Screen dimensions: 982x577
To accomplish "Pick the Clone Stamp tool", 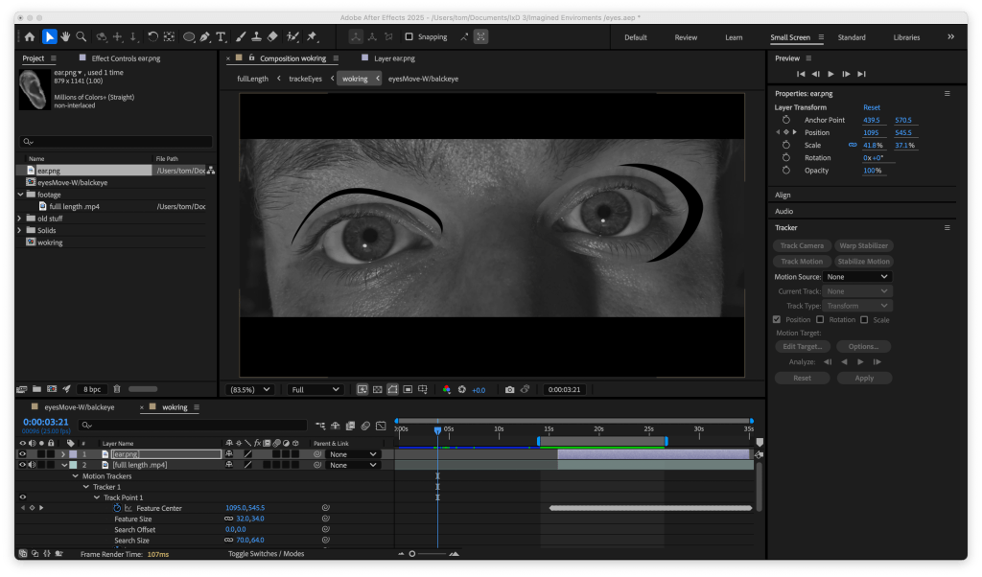I will [256, 37].
